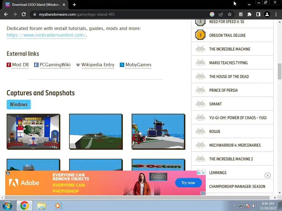Dismiss the bottom banner with circled X
Image resolution: width=282 pixels, height=211 pixels.
(268, 176)
